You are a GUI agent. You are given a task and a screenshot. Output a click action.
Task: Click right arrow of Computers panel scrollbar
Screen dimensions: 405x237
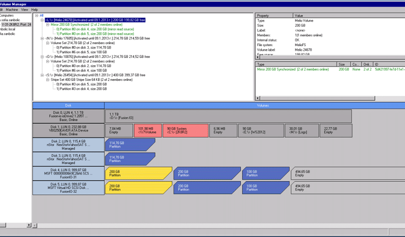coord(29,225)
